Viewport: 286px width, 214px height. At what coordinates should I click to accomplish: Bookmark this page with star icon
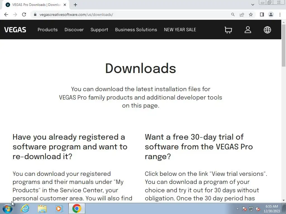coord(251,14)
